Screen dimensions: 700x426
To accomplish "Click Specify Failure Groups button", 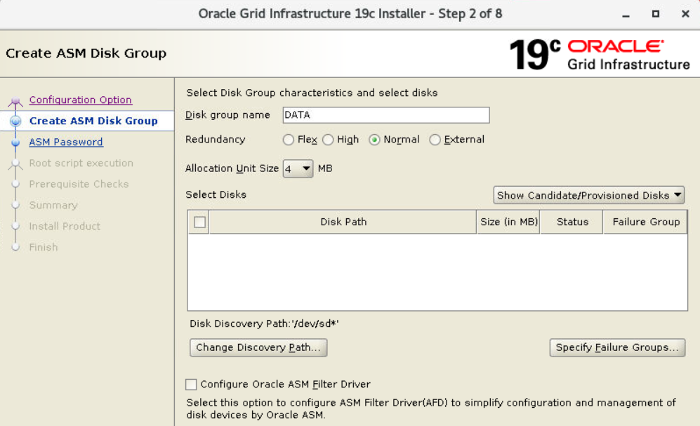I will coord(617,347).
